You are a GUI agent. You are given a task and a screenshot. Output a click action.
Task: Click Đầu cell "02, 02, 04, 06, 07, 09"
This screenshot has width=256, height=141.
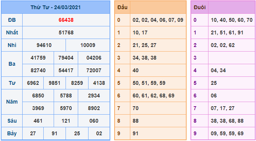[x=158, y=20]
